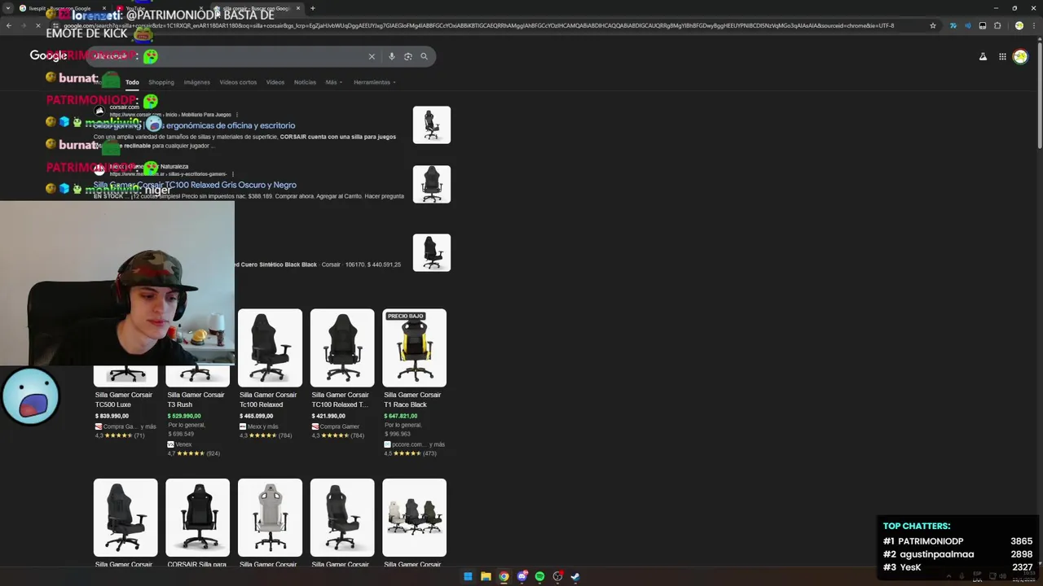Open Silla Gamer Corsair TC100 Relaxed product

point(270,348)
